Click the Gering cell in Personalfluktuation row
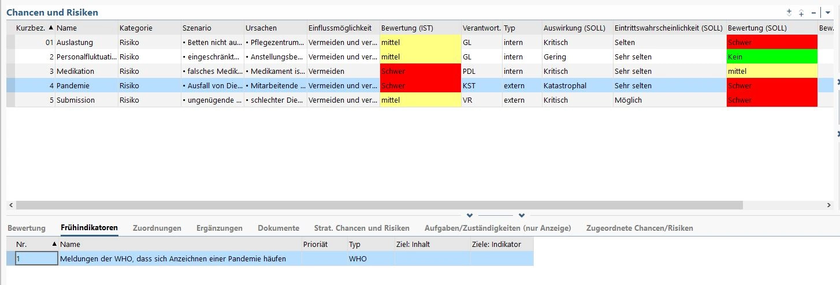Screen dimensions: 840x285 coord(577,57)
